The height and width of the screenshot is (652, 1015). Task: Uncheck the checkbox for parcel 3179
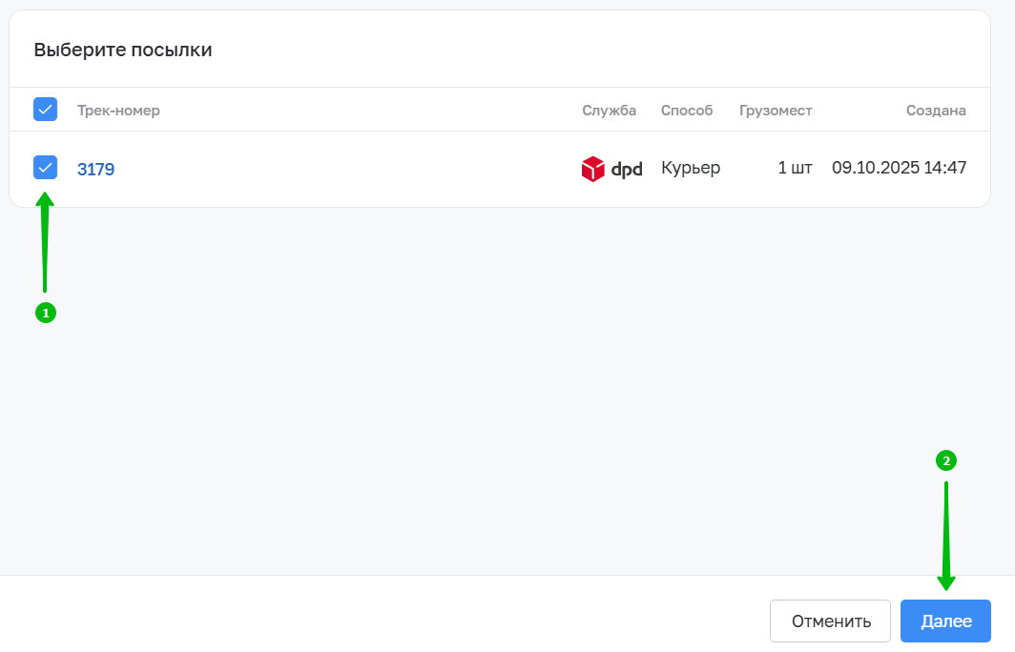click(x=46, y=168)
